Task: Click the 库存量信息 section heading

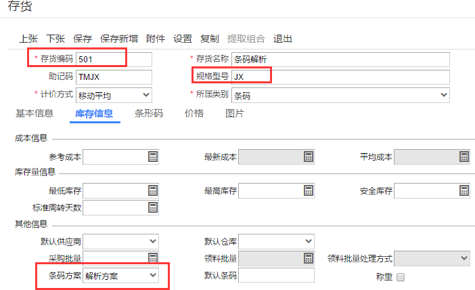Action: click(35, 172)
